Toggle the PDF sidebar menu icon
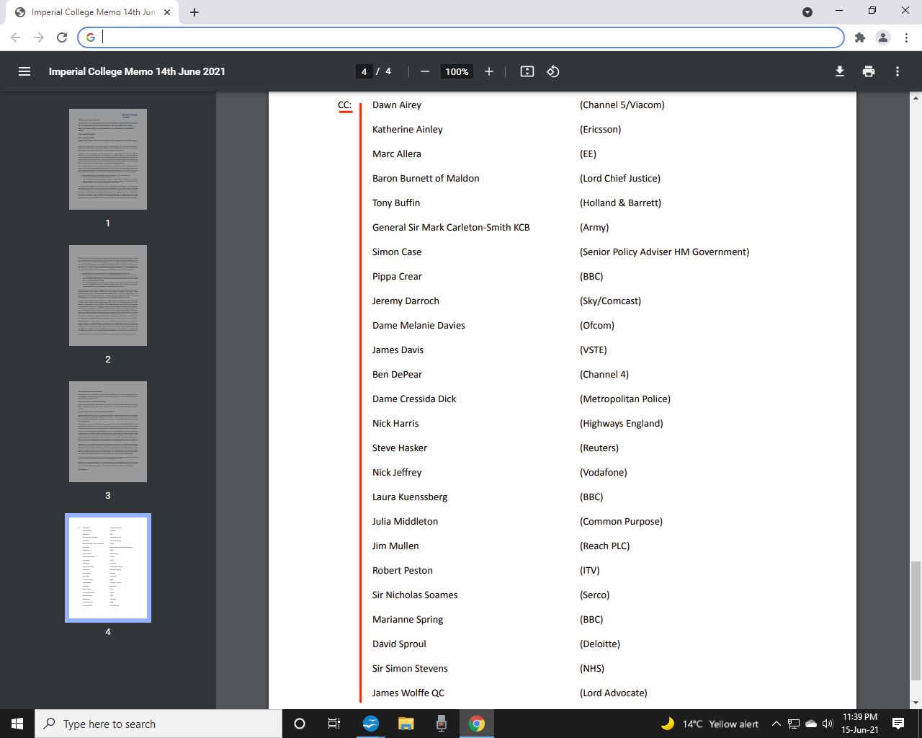 click(x=24, y=71)
